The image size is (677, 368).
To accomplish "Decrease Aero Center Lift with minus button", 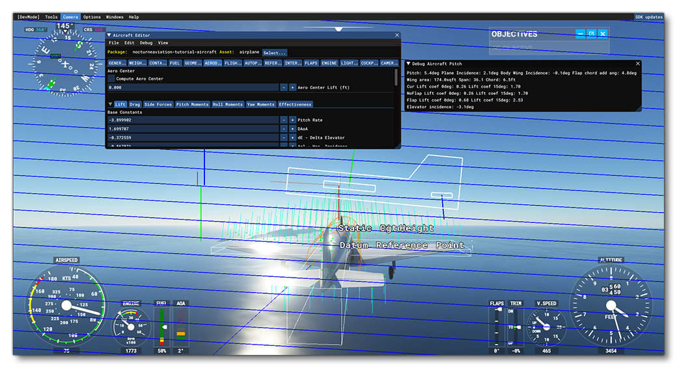I will point(284,88).
